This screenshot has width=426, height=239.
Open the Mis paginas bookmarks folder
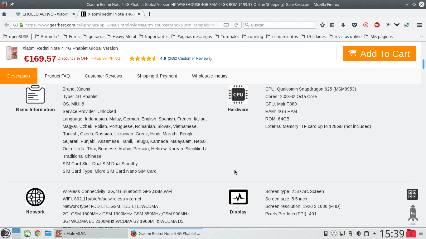tap(379, 36)
